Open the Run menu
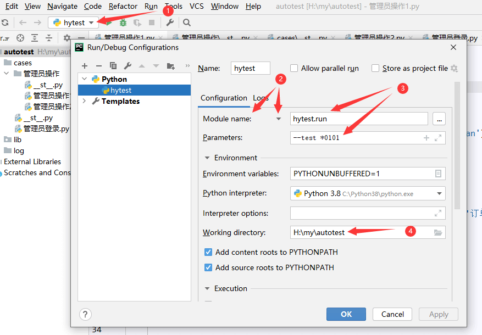Screen dimensions: 482x335 coord(151,6)
